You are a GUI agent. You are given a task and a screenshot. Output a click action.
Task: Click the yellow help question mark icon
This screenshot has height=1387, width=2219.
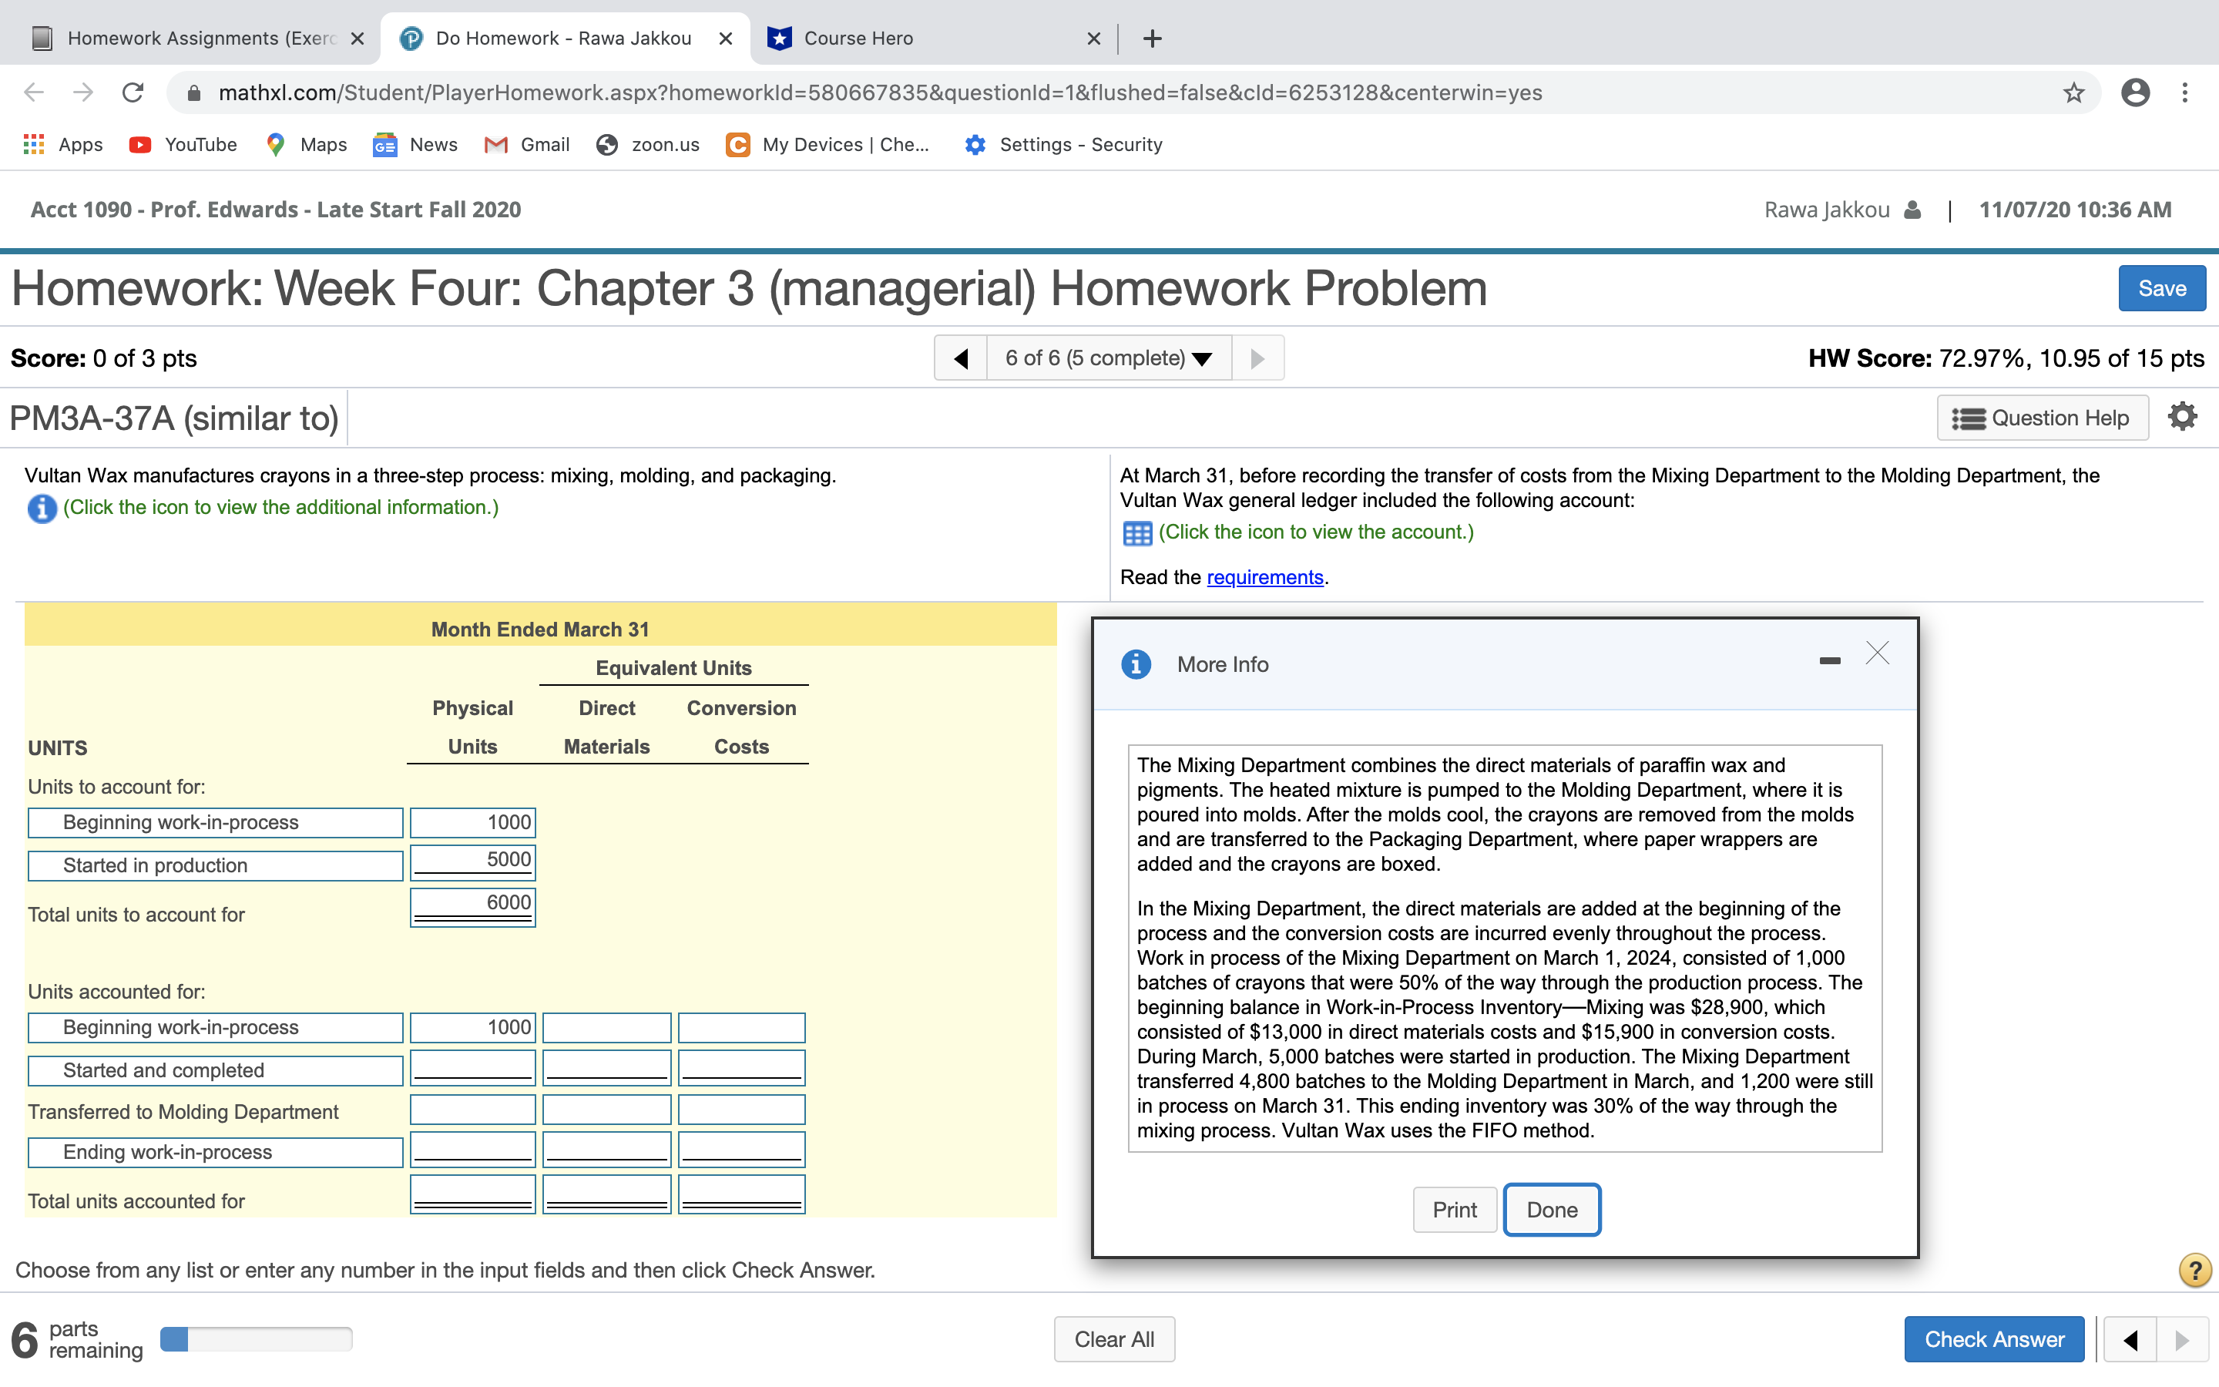click(x=2194, y=1271)
